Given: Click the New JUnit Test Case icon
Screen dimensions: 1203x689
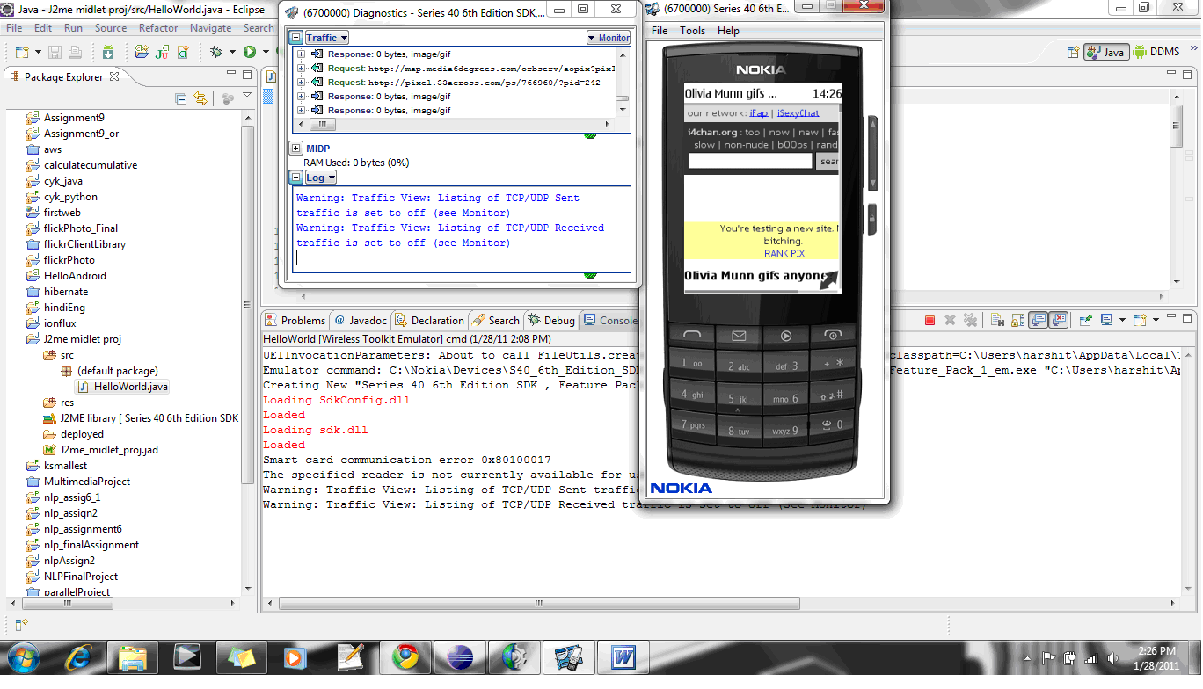Looking at the screenshot, I should click(161, 53).
